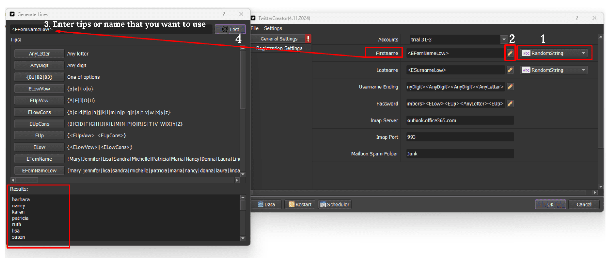This screenshot has height=261, width=616.
Task: Insert the EUpCons tip
Action: [39, 124]
